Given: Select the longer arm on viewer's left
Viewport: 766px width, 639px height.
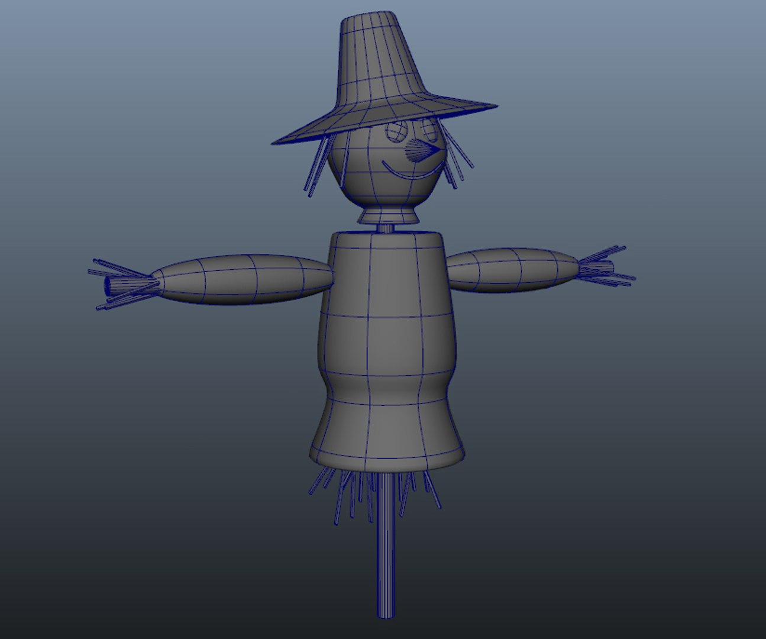Looking at the screenshot, I should pos(243,280).
